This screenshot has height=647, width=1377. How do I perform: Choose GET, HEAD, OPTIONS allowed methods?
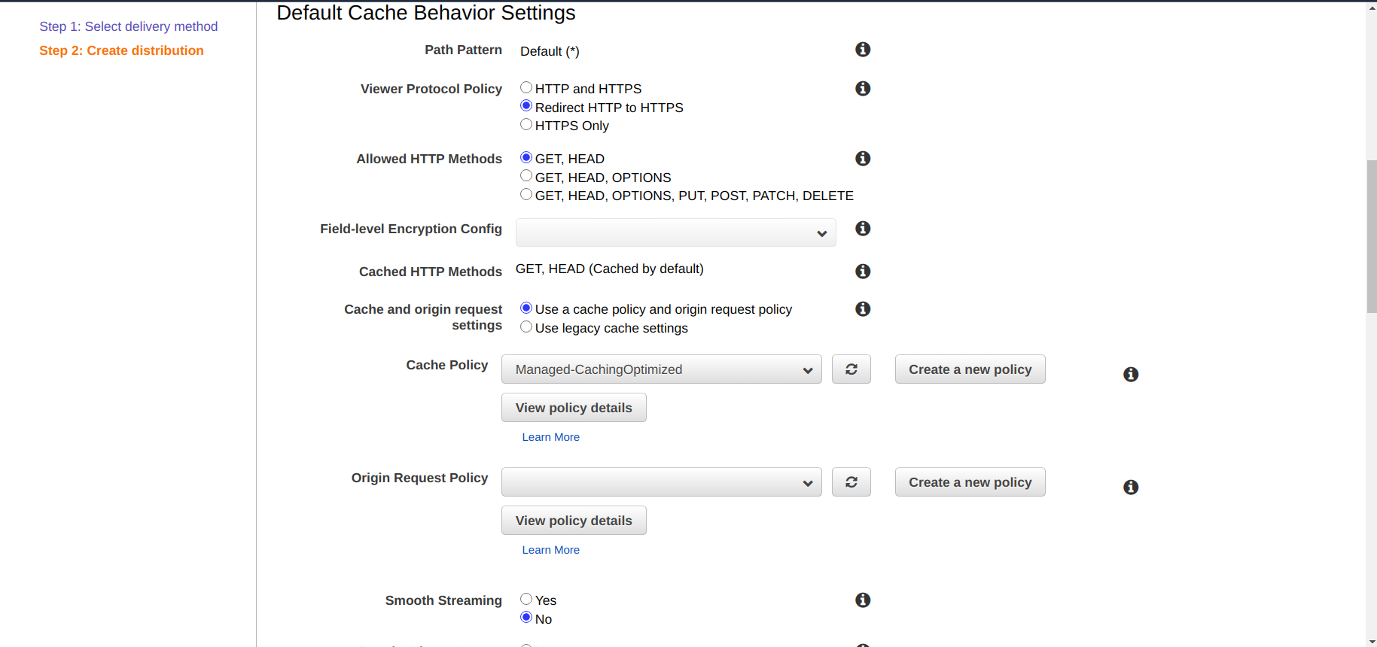[x=526, y=176]
